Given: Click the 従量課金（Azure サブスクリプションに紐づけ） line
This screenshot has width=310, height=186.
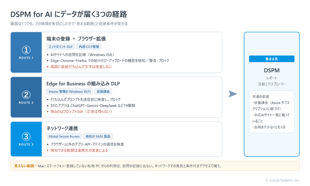Looking at the screenshot, I should pyautogui.click(x=271, y=106).
